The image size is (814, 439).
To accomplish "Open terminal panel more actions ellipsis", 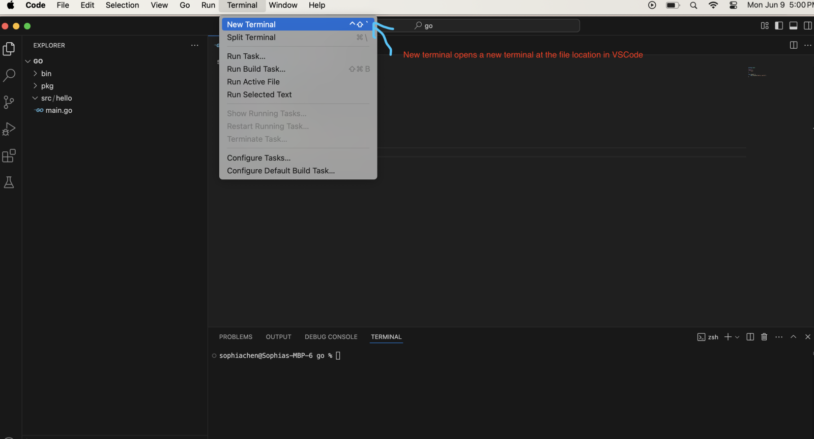I will click(779, 337).
